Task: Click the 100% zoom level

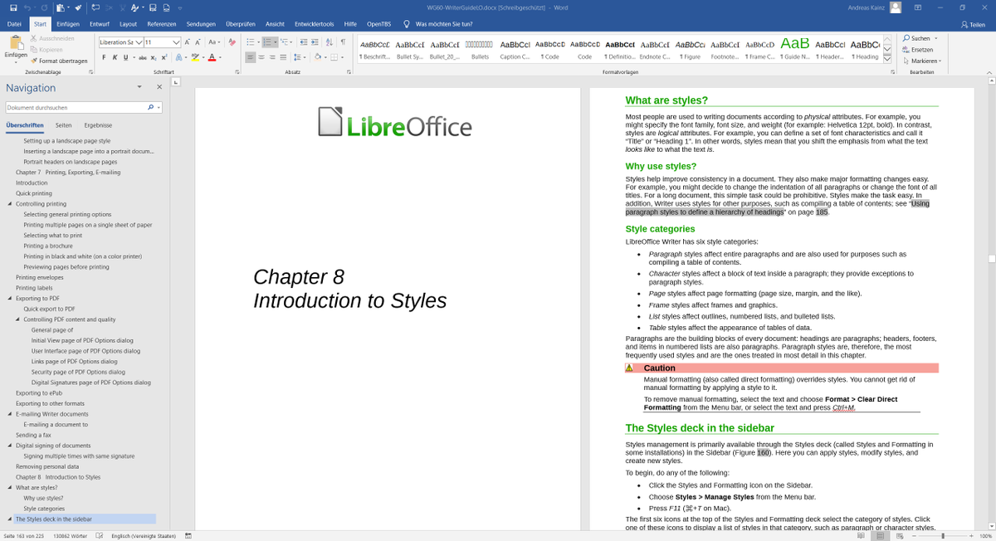Action: click(x=985, y=536)
